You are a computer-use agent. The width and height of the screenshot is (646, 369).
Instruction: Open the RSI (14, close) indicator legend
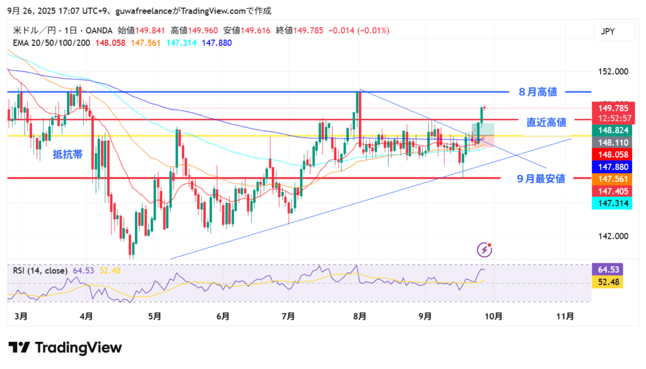(x=39, y=270)
